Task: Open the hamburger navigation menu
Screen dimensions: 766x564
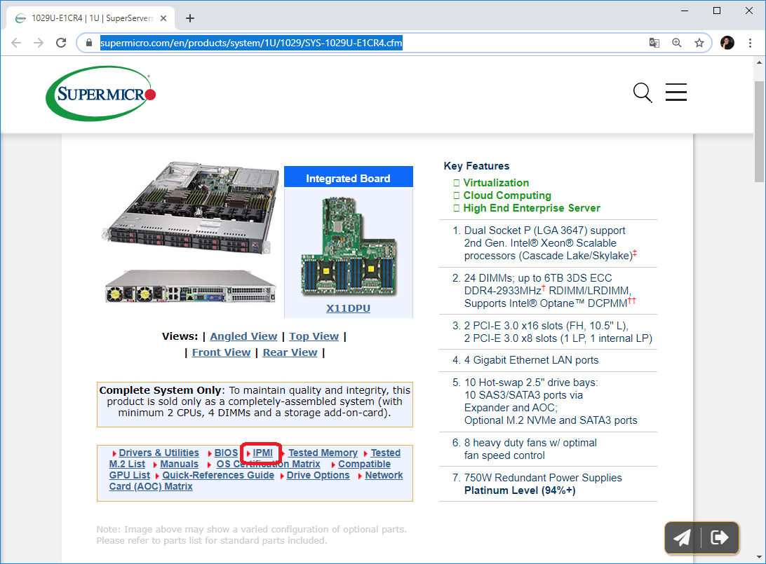Action: point(676,92)
